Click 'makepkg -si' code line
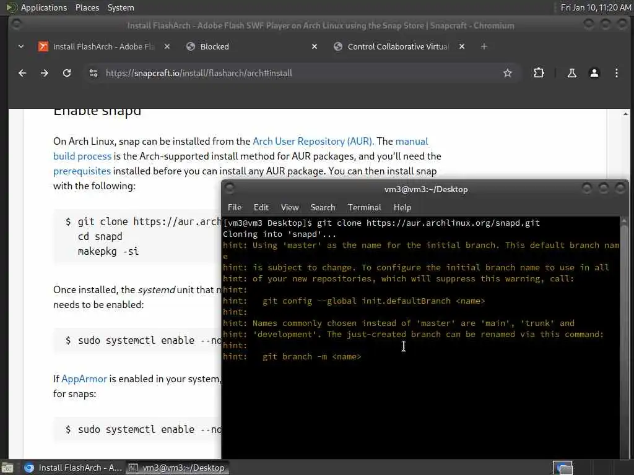 coord(108,251)
